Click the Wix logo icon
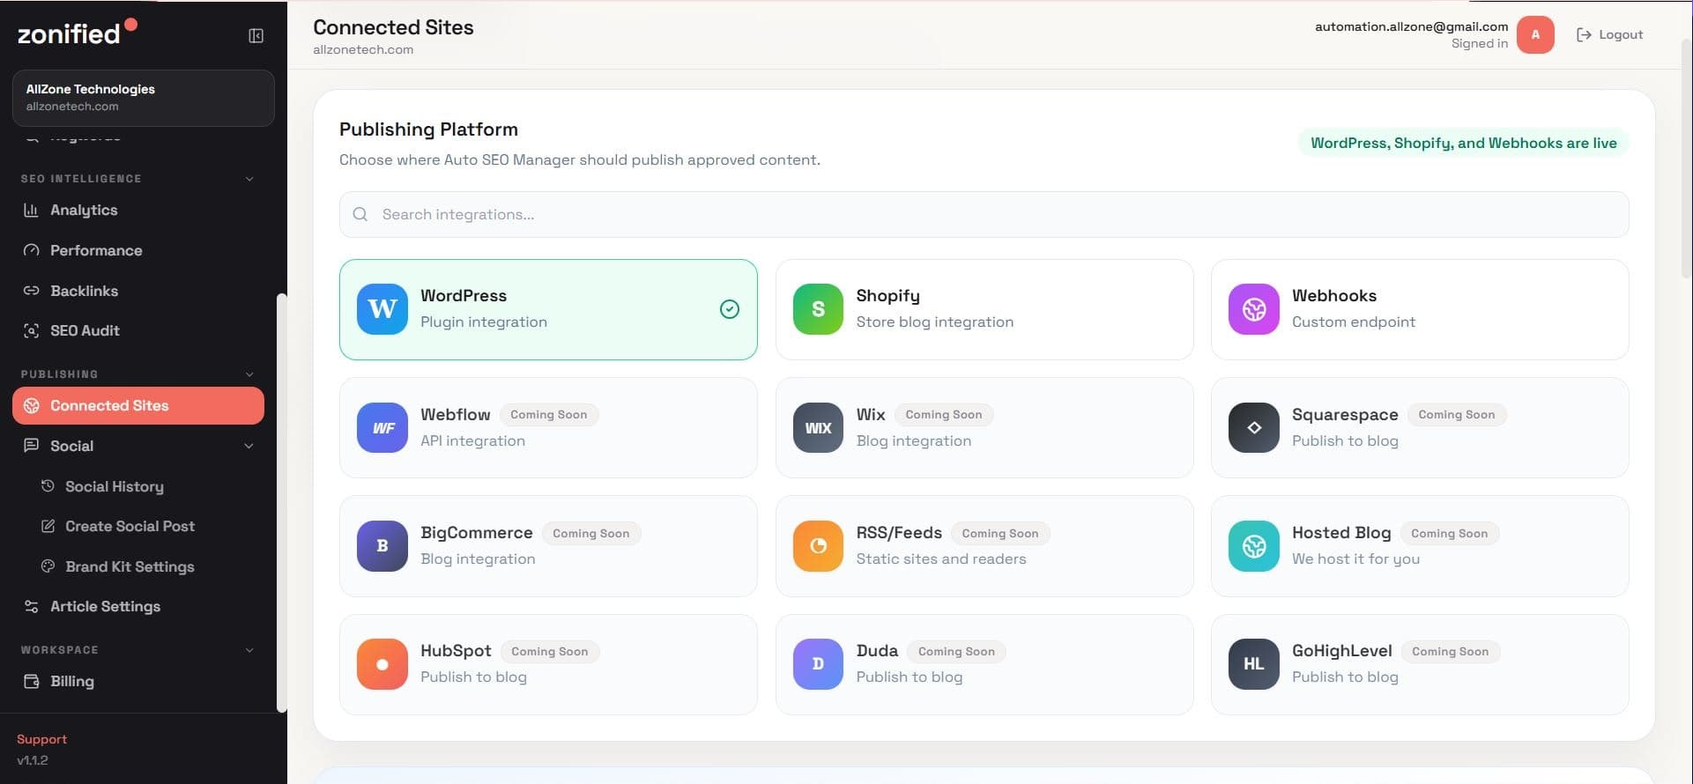Screen dimensions: 1693x784 coord(818,427)
